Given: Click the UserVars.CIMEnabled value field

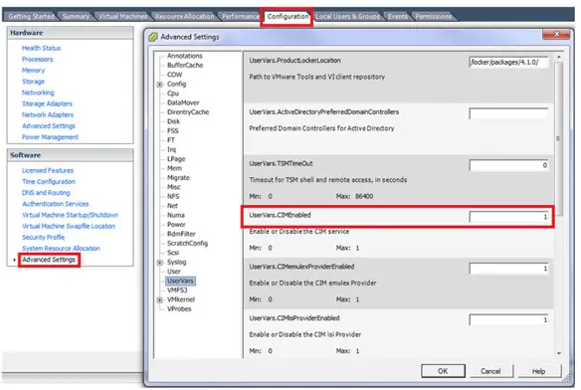Looking at the screenshot, I should 508,217.
